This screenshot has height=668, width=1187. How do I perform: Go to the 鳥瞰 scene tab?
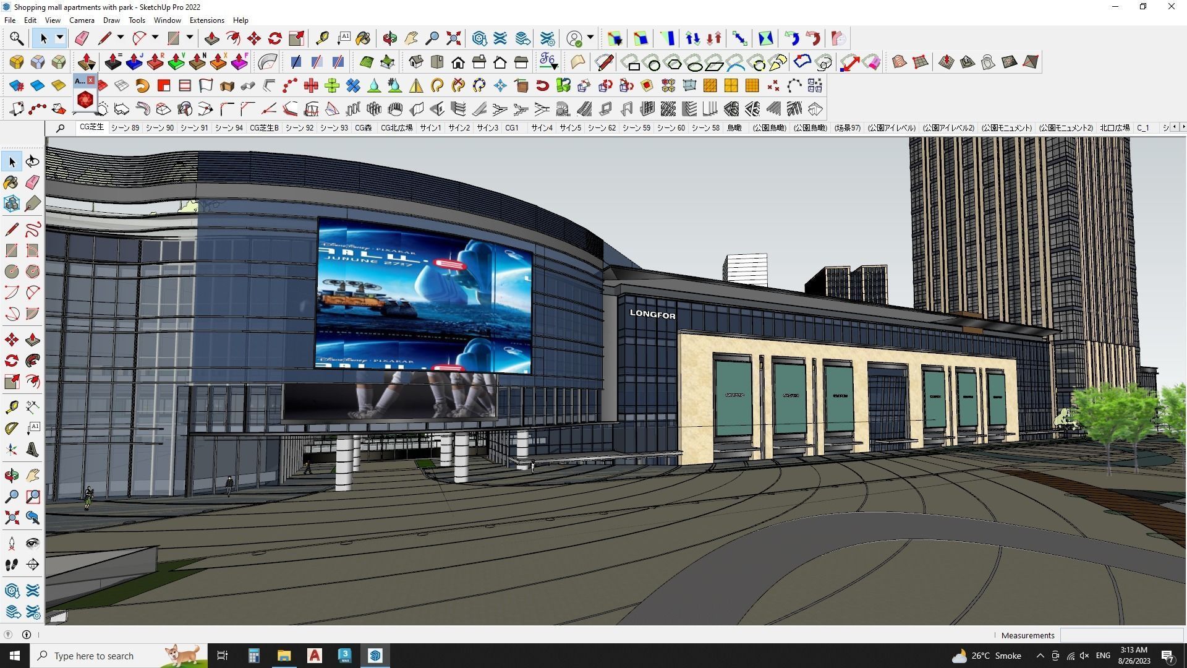(x=734, y=128)
